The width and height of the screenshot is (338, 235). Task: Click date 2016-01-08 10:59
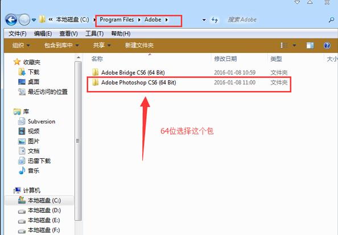[x=235, y=72]
